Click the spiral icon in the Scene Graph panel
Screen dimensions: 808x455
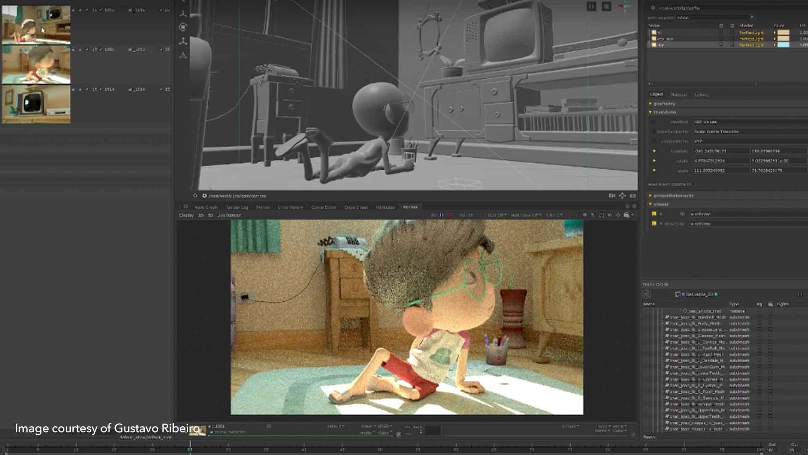[x=647, y=294]
